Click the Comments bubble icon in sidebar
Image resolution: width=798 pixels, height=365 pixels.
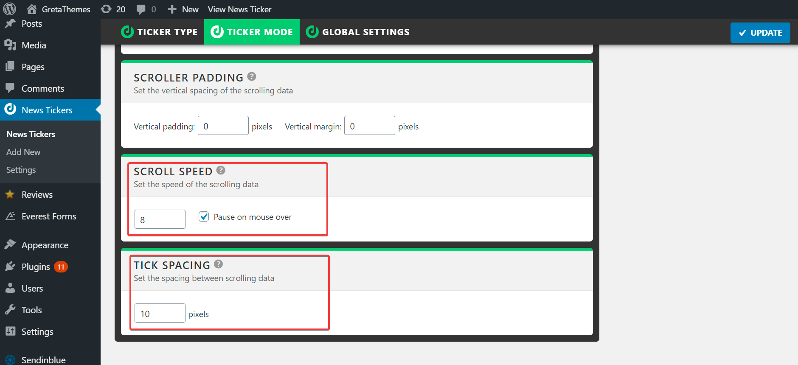[x=10, y=88]
